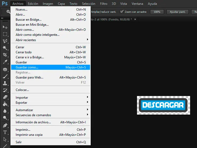Expand the Automatizar submenu

pos(51,110)
